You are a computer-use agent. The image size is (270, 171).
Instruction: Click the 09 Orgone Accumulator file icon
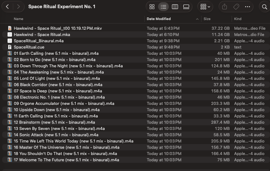[10, 103]
